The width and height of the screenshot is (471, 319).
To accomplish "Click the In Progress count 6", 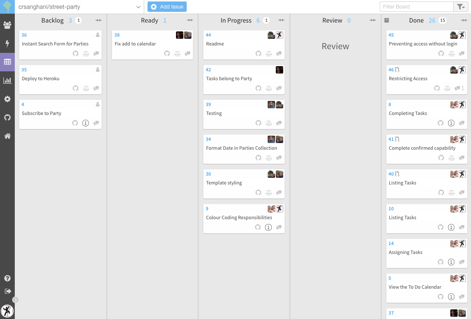I will point(258,20).
